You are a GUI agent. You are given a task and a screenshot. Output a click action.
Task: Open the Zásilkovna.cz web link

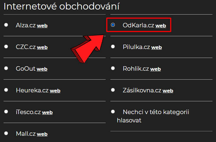[x=168, y=91]
